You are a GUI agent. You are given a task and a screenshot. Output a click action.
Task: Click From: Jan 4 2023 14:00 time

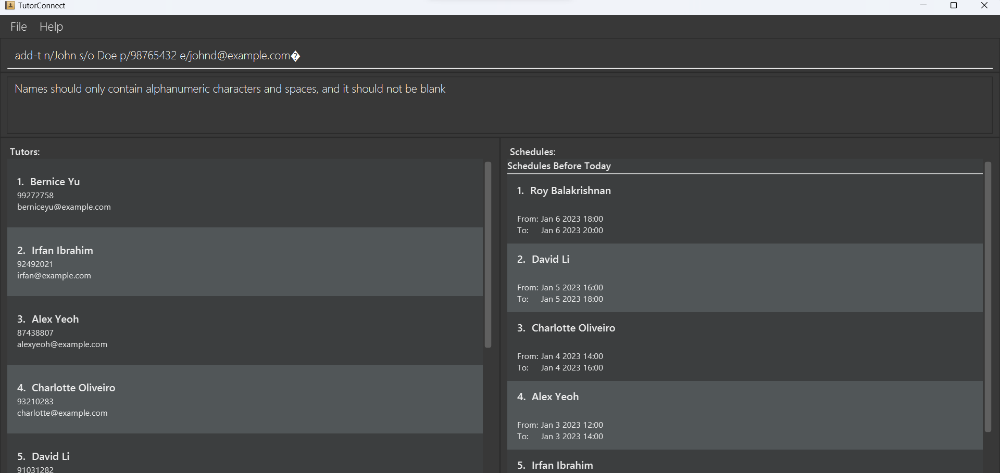coord(560,356)
